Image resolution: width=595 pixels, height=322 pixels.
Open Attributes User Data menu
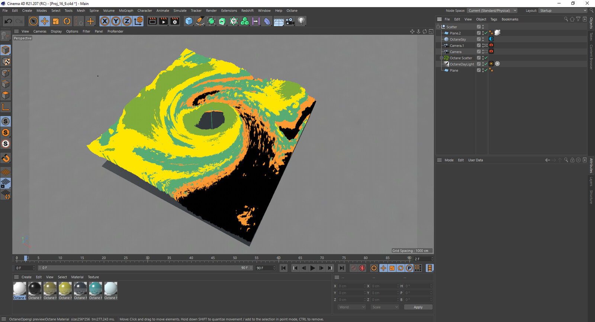point(475,160)
